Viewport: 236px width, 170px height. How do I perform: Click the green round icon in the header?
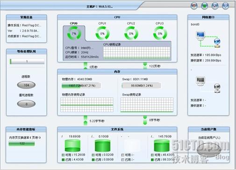pos(204,6)
